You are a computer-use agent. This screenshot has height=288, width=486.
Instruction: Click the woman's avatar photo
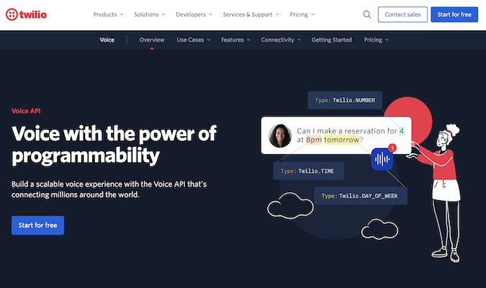280,136
